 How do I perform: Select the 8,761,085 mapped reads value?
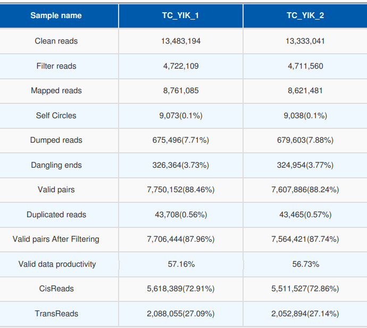point(180,91)
